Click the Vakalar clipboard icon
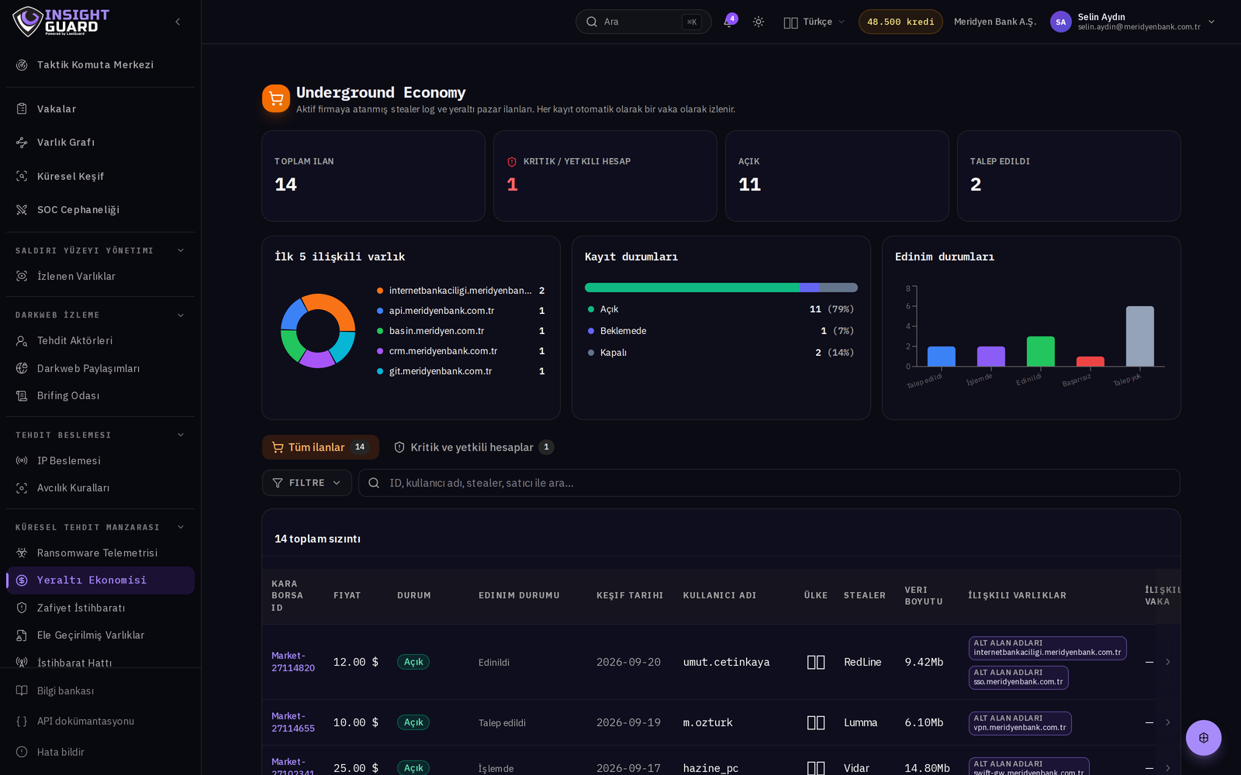1241x775 pixels. [x=22, y=109]
